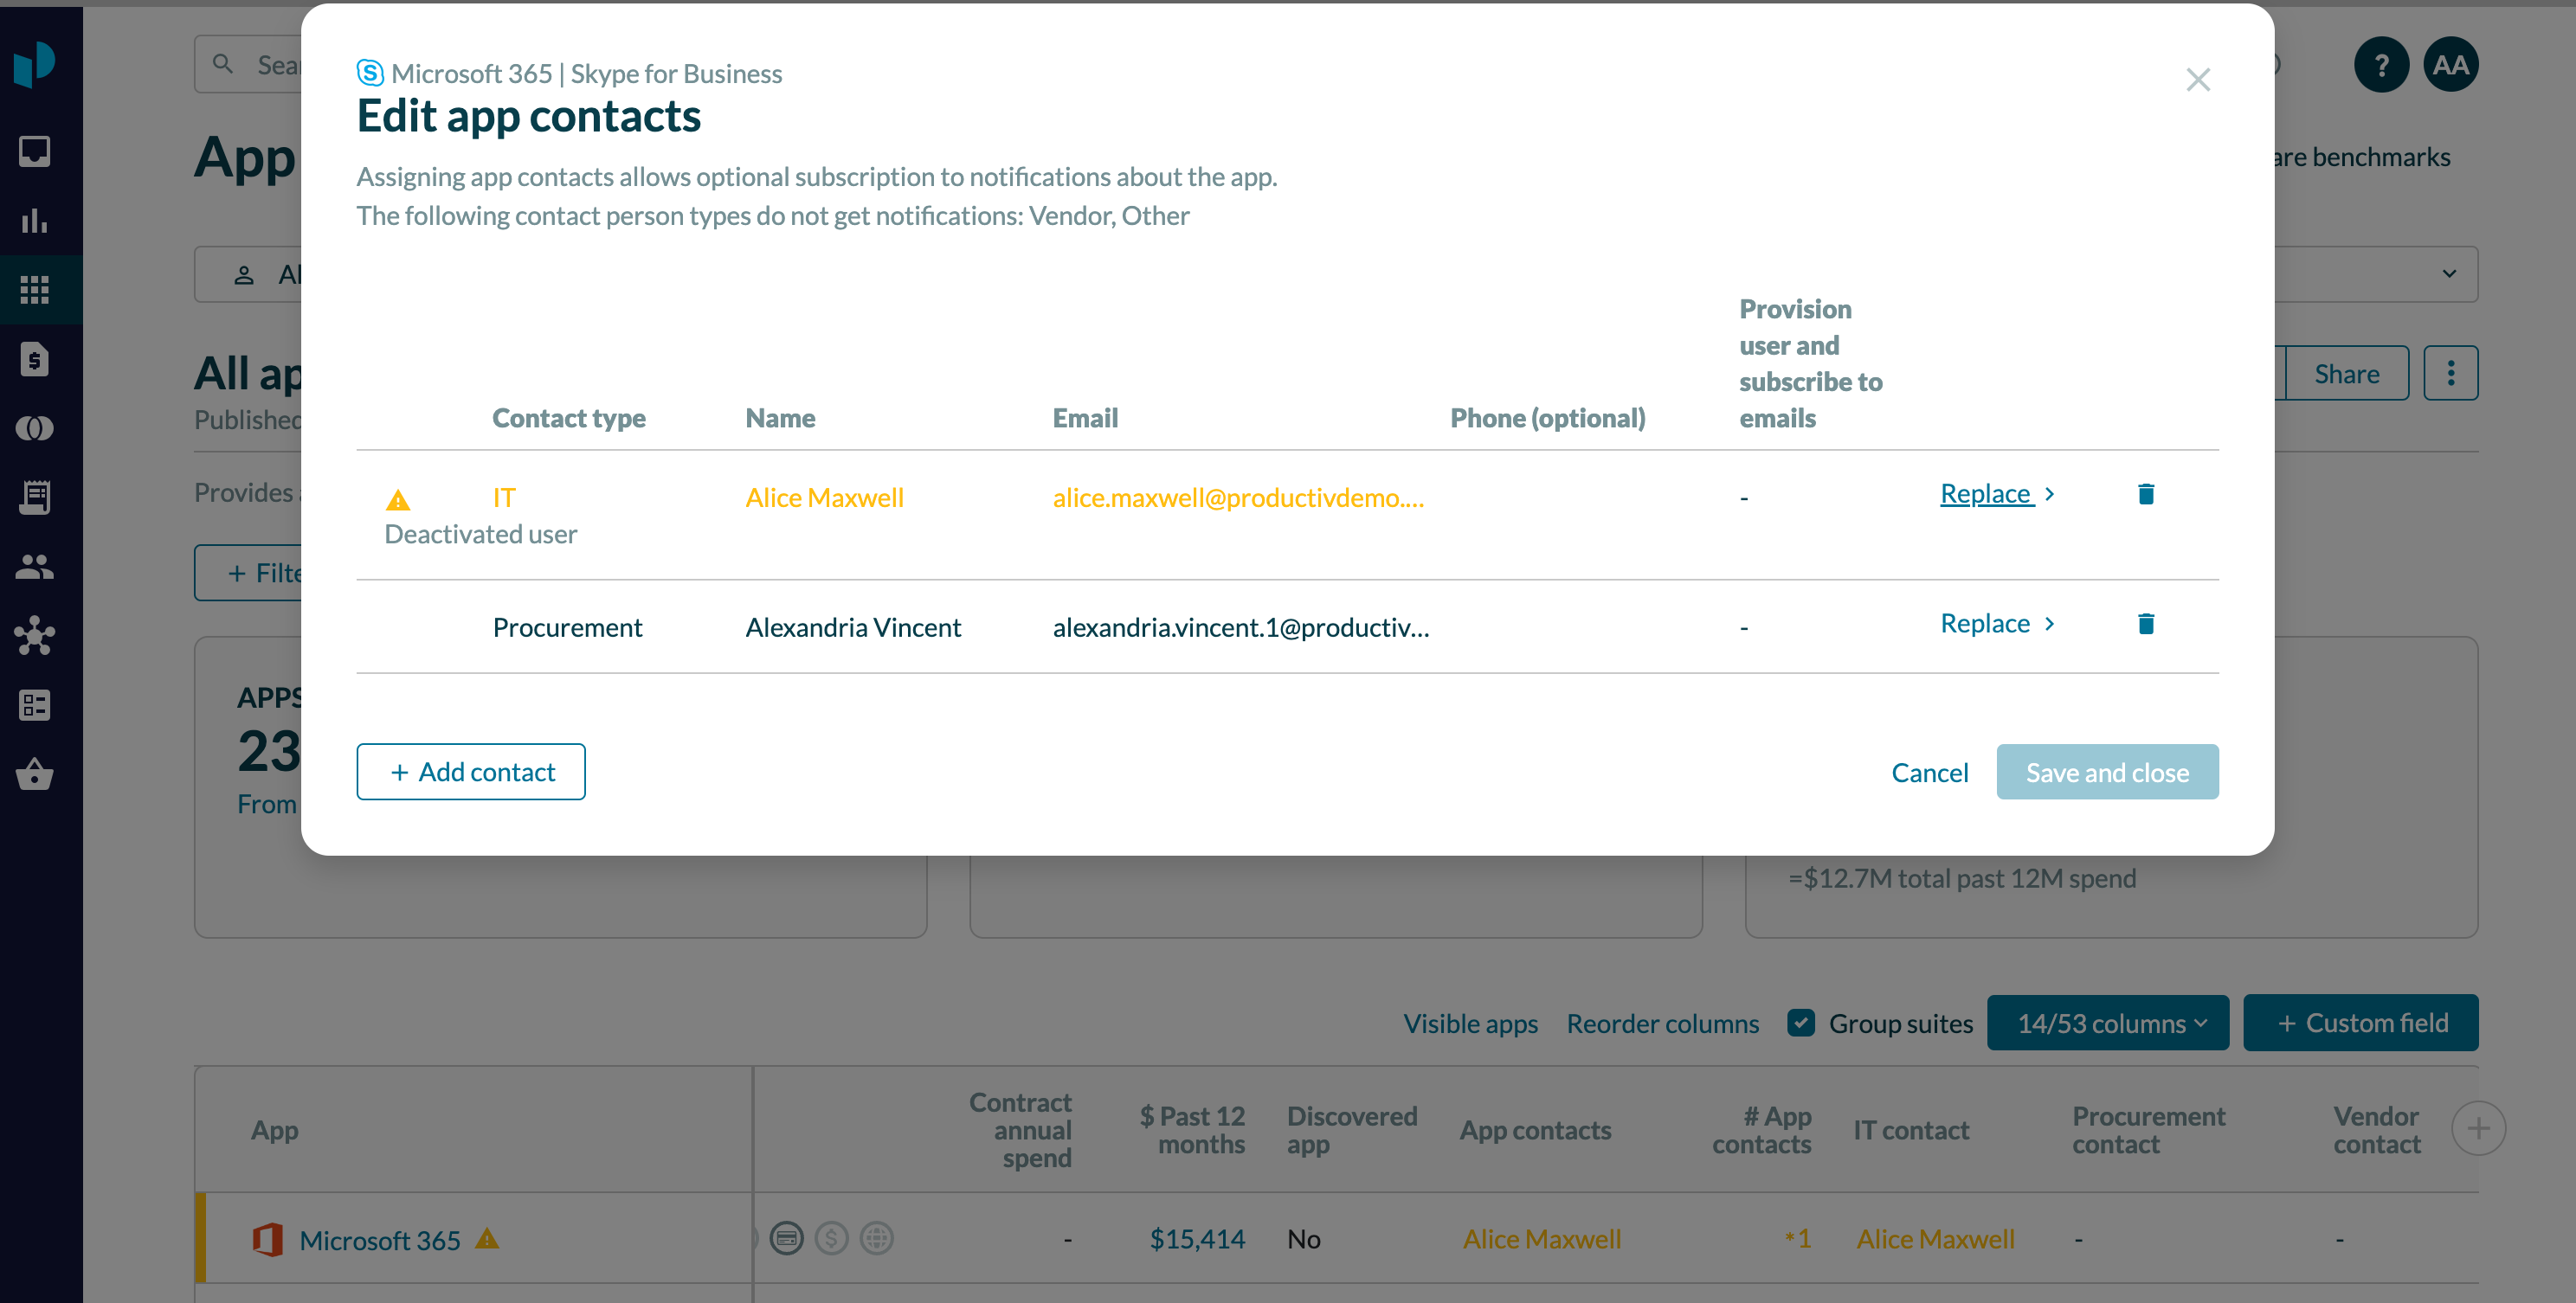
Task: Click trash icon for Procurement contact
Action: click(2145, 624)
